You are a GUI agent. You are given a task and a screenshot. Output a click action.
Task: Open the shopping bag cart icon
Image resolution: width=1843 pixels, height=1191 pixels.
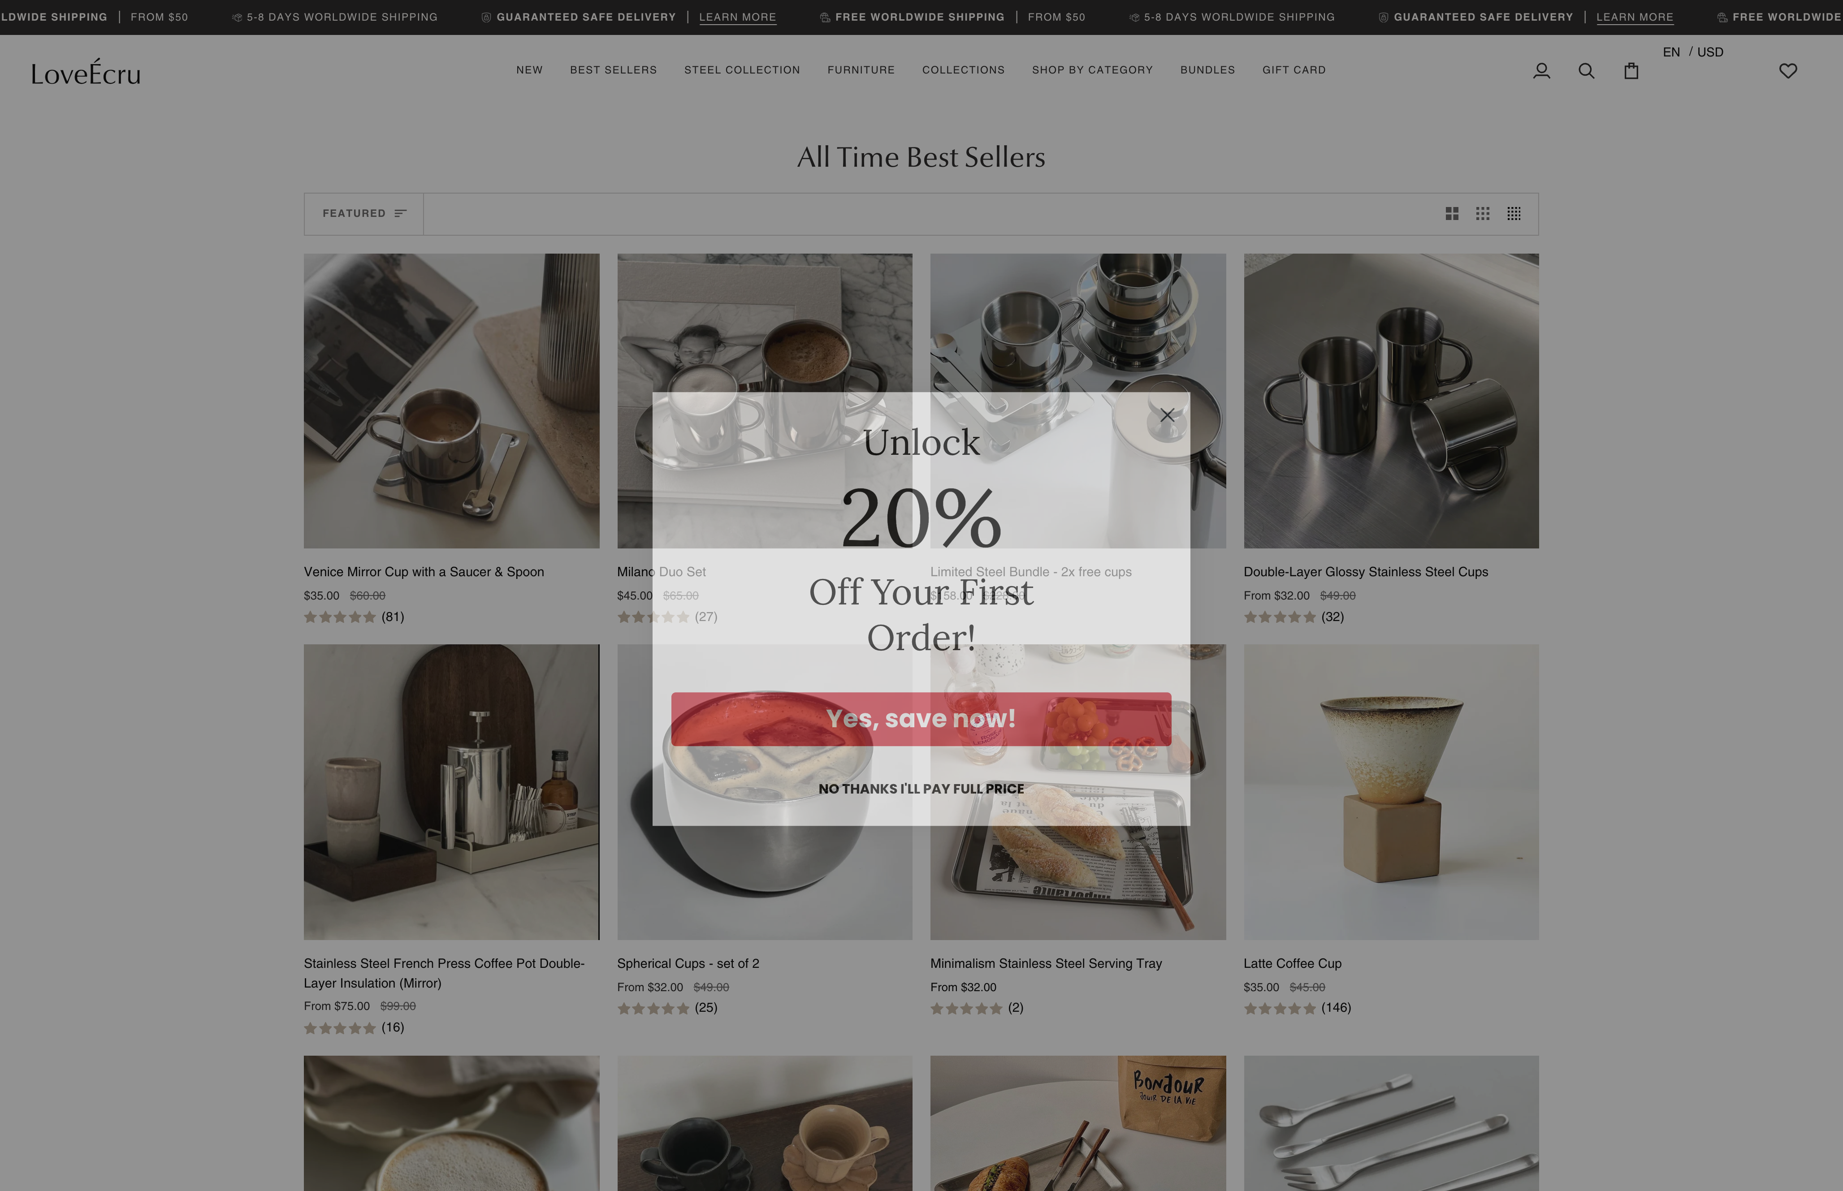pos(1631,71)
